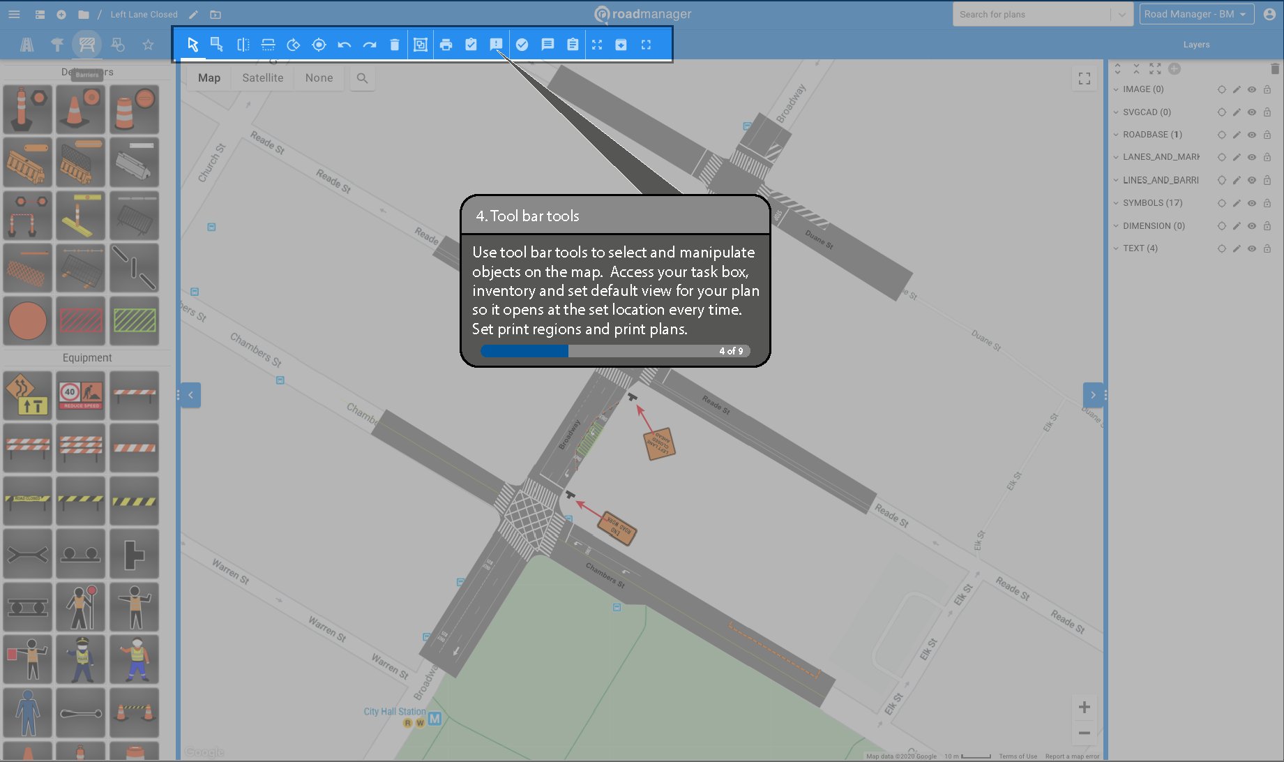Click the flip vertical tool
Image resolution: width=1284 pixels, height=762 pixels.
[268, 45]
